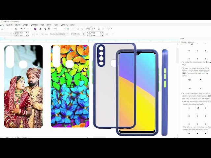Click the Undo arrow icon
Image resolution: width=211 pixels, height=158 pixels.
(21, 29)
